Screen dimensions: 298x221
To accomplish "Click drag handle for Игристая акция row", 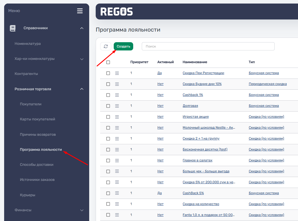I will pos(117,117).
